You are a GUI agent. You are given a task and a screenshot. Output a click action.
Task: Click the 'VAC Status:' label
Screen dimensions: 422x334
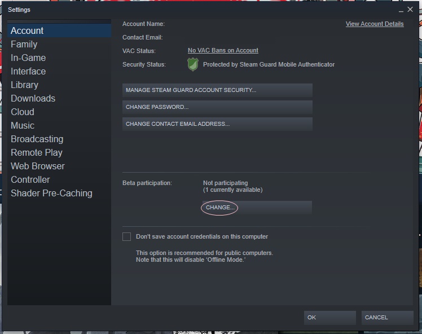click(x=139, y=51)
